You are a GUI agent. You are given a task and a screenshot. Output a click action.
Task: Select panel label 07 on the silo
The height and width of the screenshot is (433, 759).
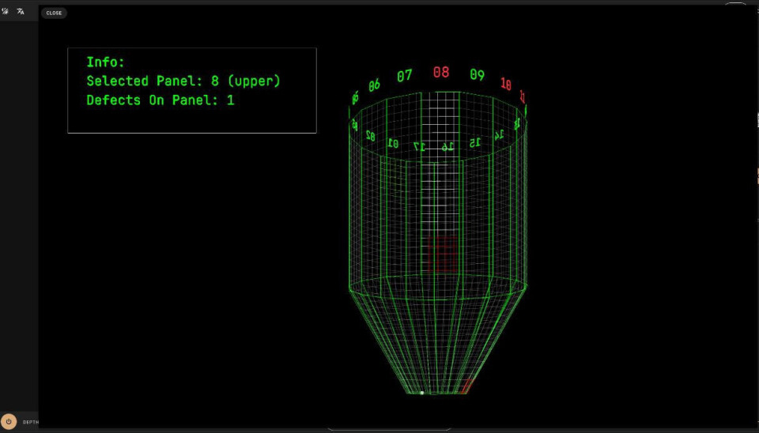click(x=404, y=76)
